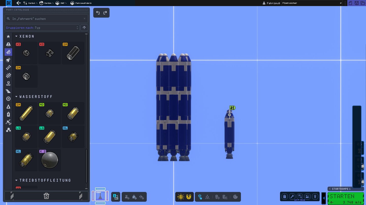Open the Kerbal crew manager icon
366x205 pixels.
(315, 197)
